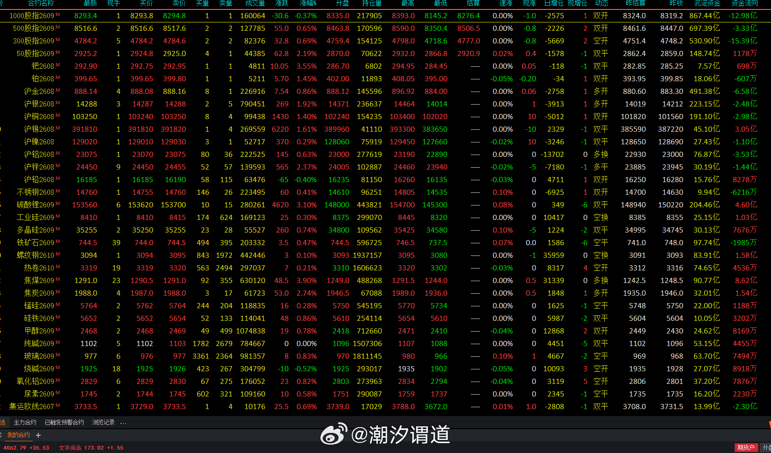
Task: Select the 沪铅2608 contract name
Action: [x=39, y=180]
